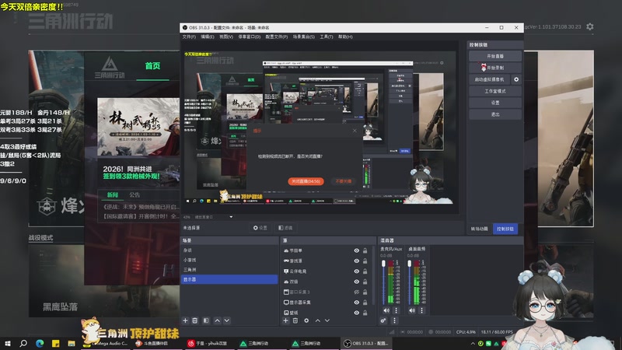
Task: Toggle lock on 节目单 source
Action: (x=365, y=250)
